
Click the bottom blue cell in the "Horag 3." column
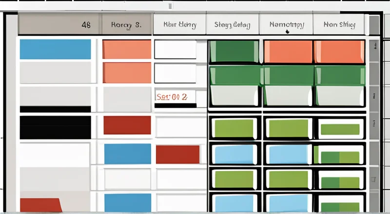tap(127, 202)
